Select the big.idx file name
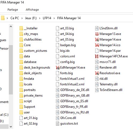This screenshot has height=131, width=133. 65,51
